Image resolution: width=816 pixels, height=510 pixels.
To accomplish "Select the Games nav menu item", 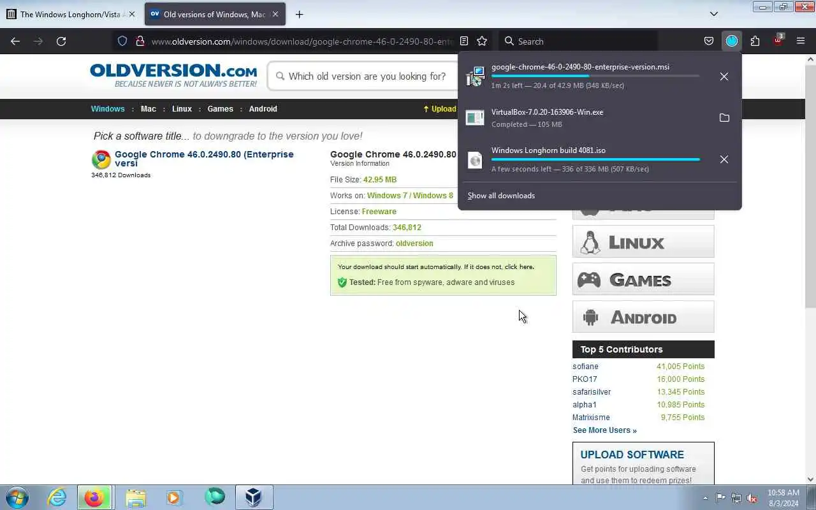I will [x=221, y=109].
